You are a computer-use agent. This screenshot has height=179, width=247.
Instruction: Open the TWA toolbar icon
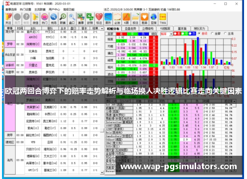[163, 19]
